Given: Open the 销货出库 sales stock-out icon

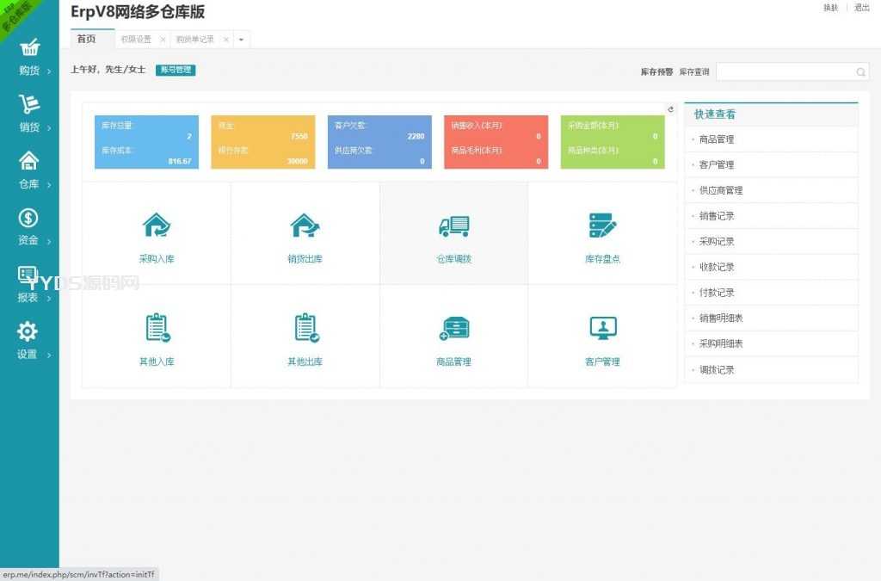Looking at the screenshot, I should coord(305,226).
